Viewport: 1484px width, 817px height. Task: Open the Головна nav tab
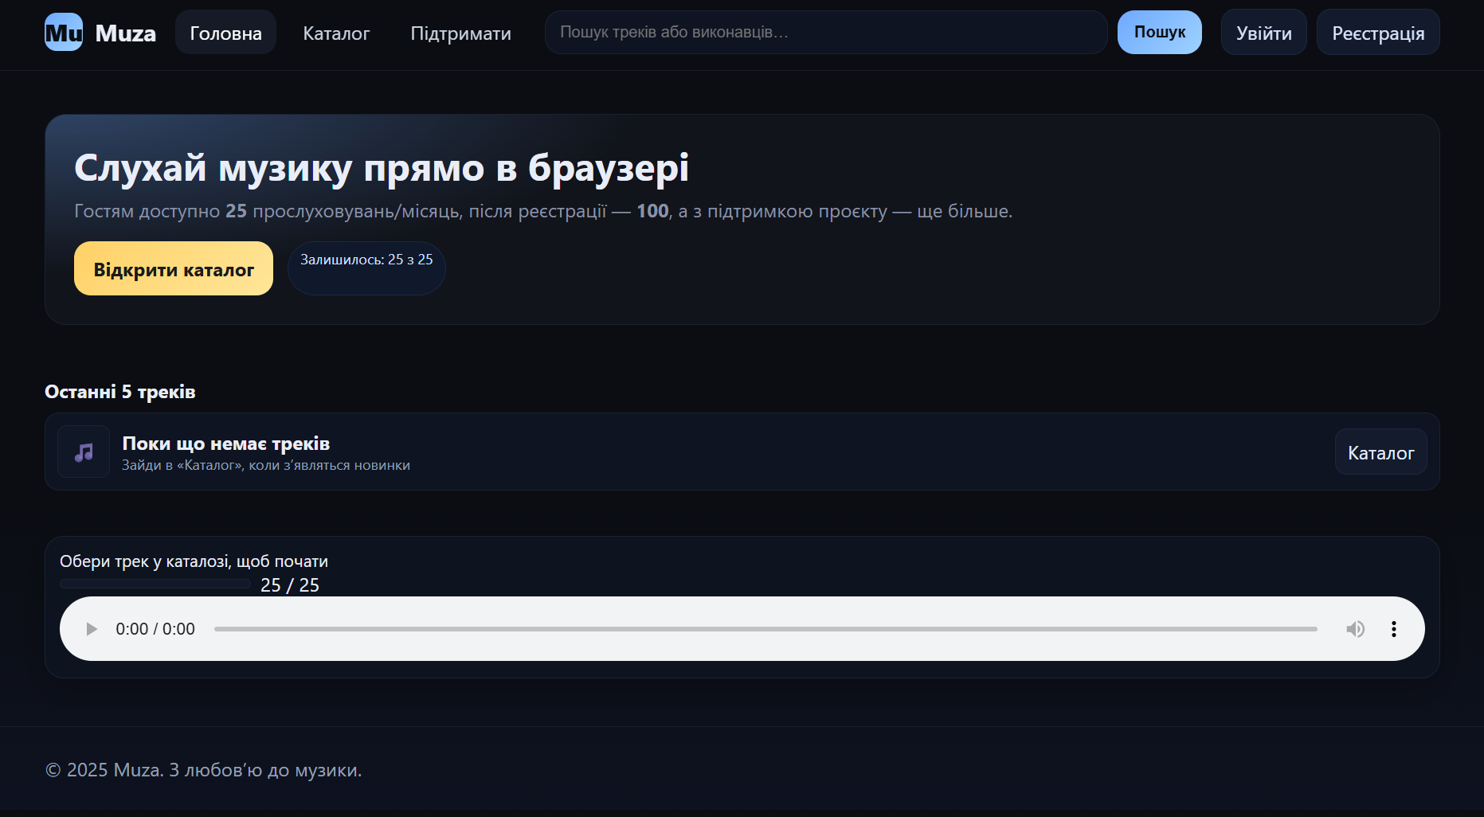point(225,33)
